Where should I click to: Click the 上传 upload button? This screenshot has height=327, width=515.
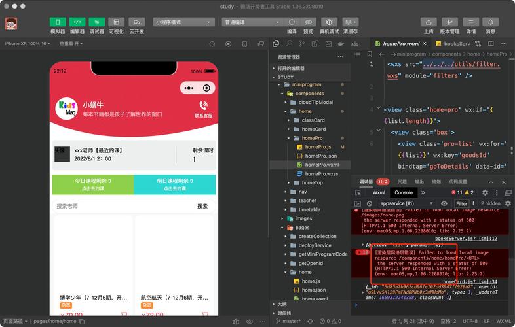[x=429, y=22]
